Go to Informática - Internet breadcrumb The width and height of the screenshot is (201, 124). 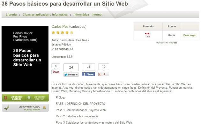tap(88, 15)
